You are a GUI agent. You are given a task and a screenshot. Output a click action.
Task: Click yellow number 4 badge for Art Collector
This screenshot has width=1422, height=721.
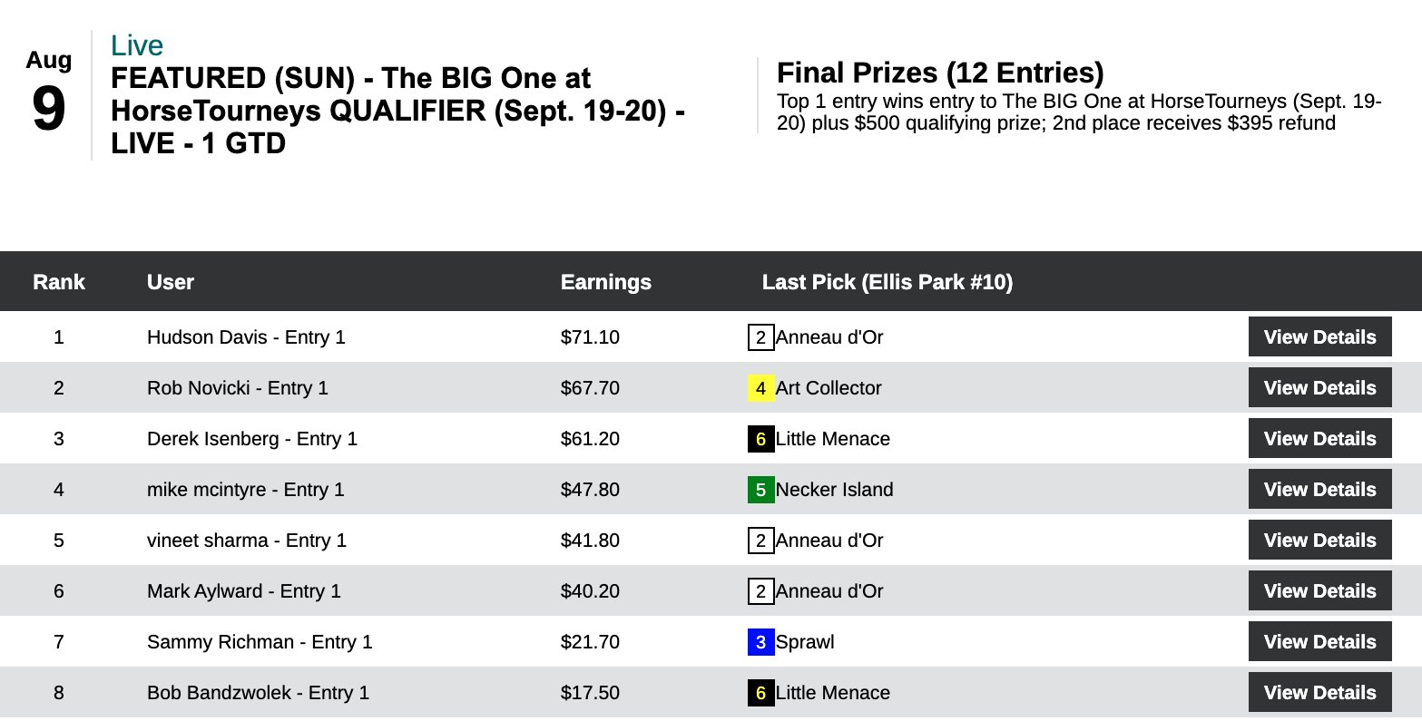[x=760, y=388]
